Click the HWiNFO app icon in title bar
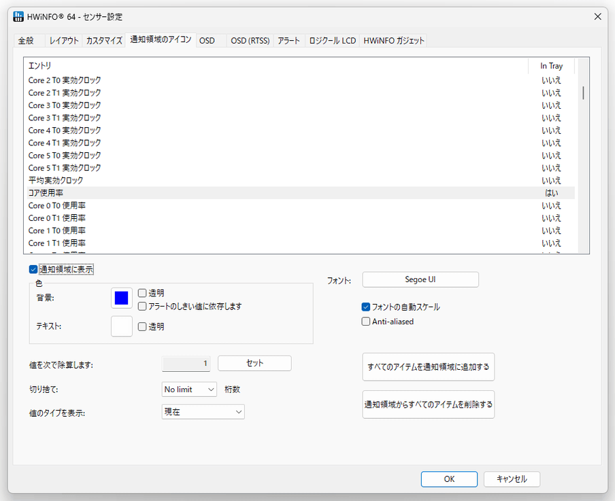Image resolution: width=615 pixels, height=501 pixels. click(x=18, y=16)
